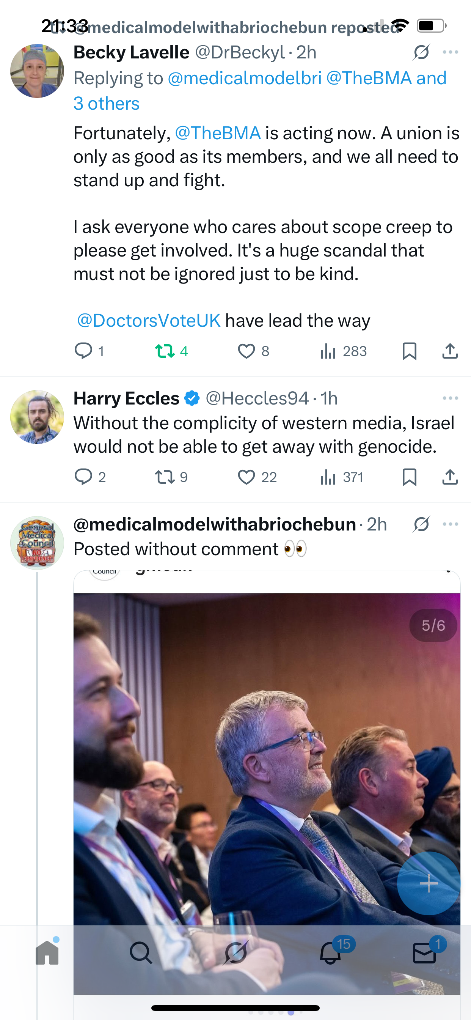The width and height of the screenshot is (471, 1020).
Task: Open the Search tab
Action: [x=141, y=953]
